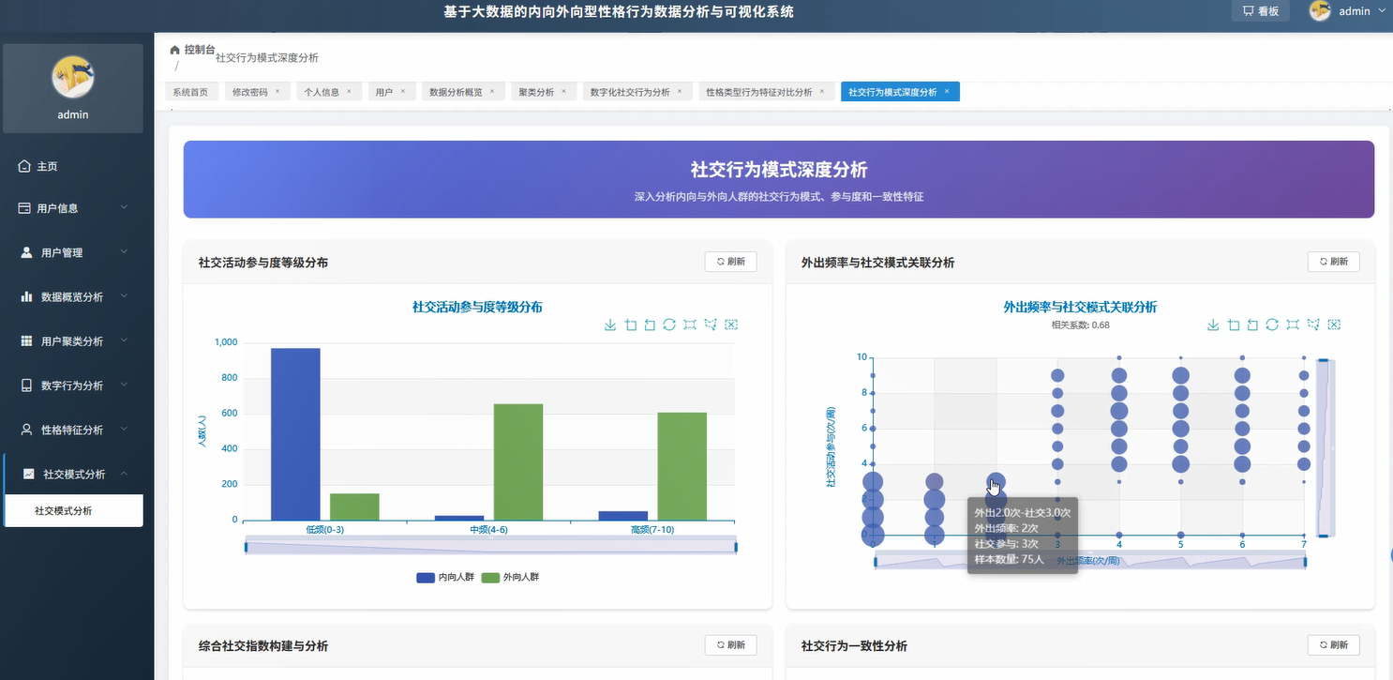
Task: Enable area zoom on 外出频率与社交模式关联分析 chart
Action: tap(1234, 325)
